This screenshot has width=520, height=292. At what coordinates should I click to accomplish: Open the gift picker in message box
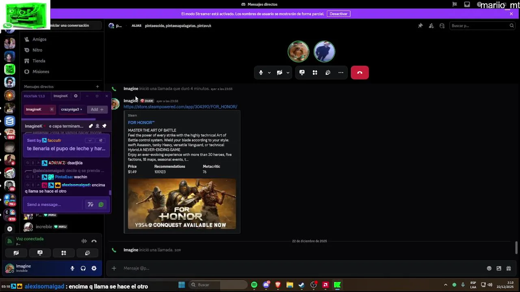point(509,268)
